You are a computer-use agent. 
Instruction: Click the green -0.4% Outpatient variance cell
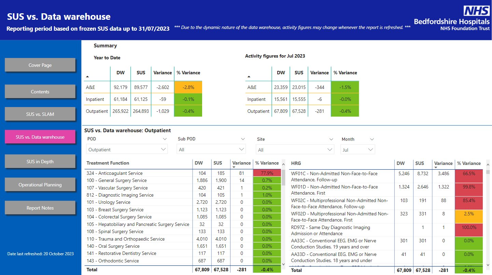coord(188,111)
